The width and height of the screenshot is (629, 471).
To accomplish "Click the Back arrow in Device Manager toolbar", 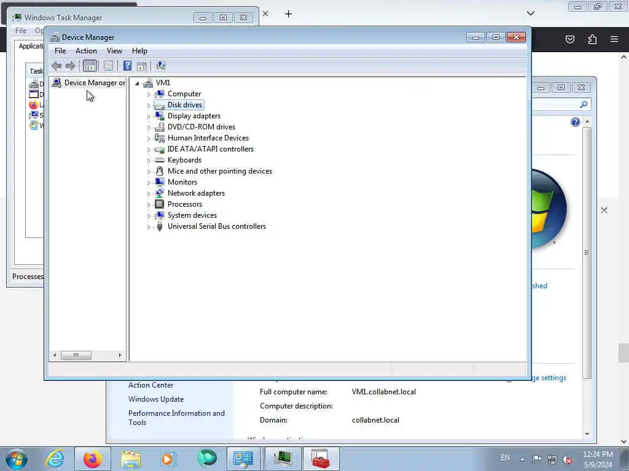I will pyautogui.click(x=57, y=66).
